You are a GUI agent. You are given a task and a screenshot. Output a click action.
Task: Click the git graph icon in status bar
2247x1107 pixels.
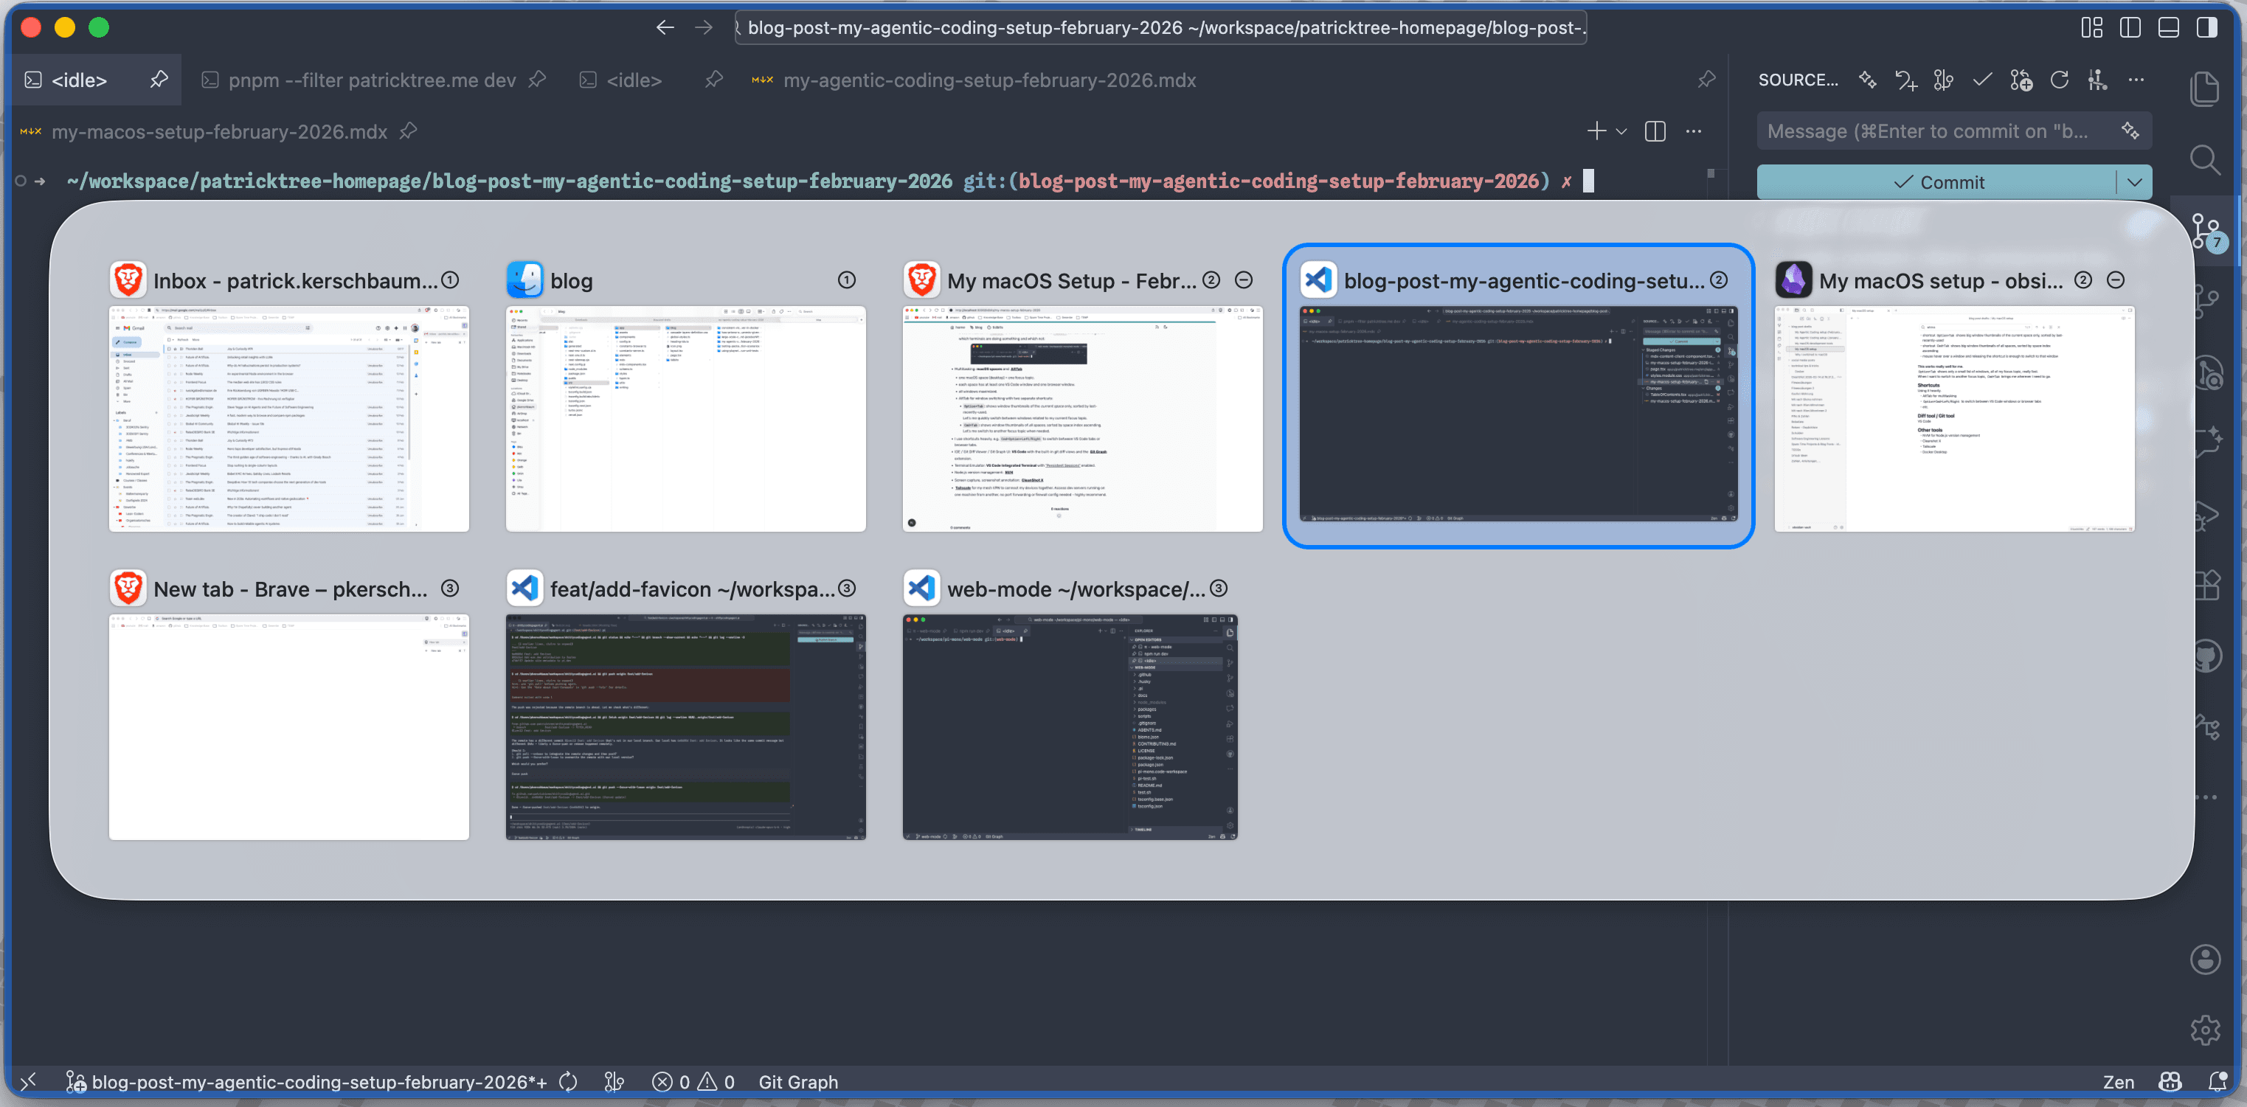pos(614,1082)
